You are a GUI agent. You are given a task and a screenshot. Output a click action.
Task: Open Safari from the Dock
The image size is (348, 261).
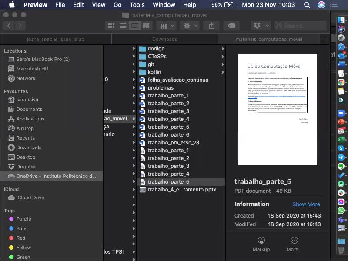(x=341, y=47)
